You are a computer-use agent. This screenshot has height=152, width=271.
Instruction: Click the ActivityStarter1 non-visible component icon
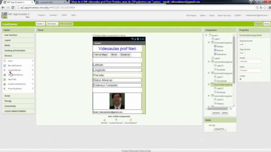(x=131, y=120)
